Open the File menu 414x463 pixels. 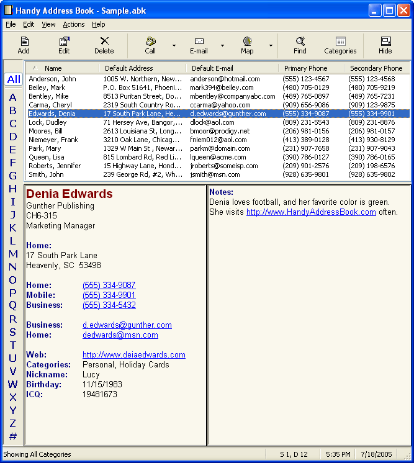tap(11, 24)
